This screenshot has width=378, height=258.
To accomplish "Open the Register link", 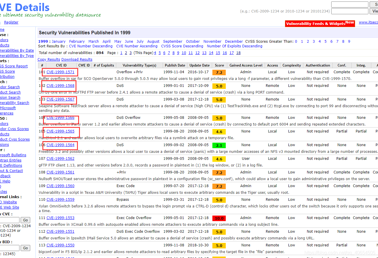I will (11, 22).
